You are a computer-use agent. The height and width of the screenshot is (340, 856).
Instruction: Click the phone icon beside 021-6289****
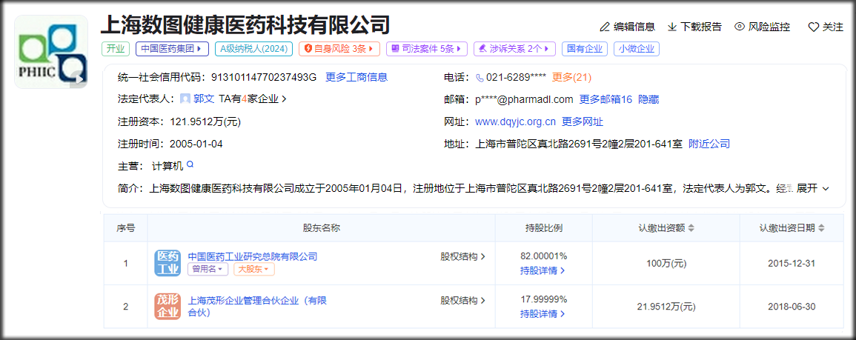480,78
